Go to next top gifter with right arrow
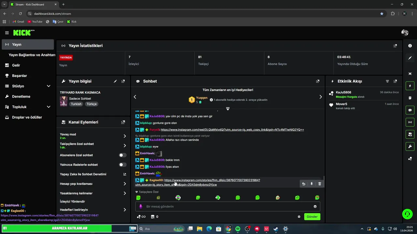 (x=321, y=97)
